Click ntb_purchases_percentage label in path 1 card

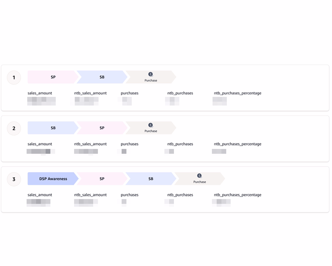[x=238, y=93]
